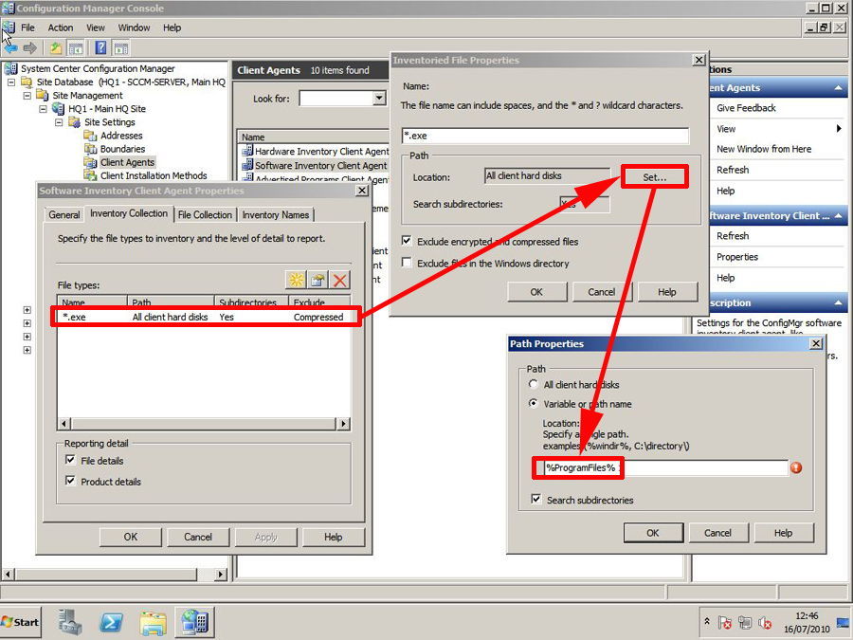Open the Look for dropdown list

(379, 98)
